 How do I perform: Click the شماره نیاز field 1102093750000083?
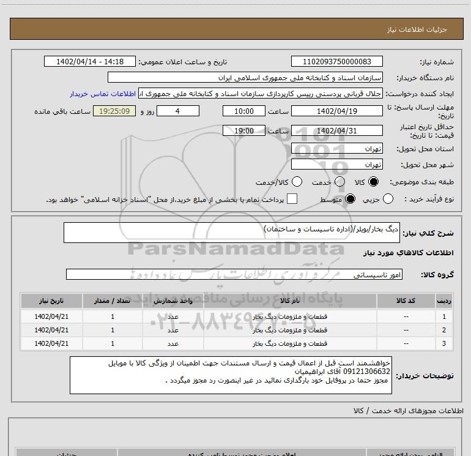point(336,62)
